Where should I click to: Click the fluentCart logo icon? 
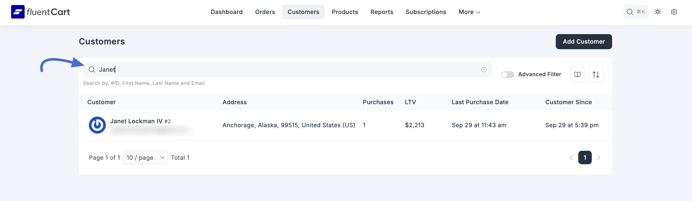[18, 12]
